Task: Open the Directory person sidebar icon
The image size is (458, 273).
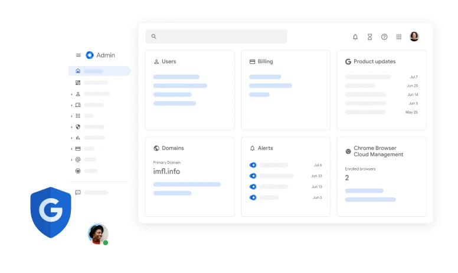Action: click(78, 94)
